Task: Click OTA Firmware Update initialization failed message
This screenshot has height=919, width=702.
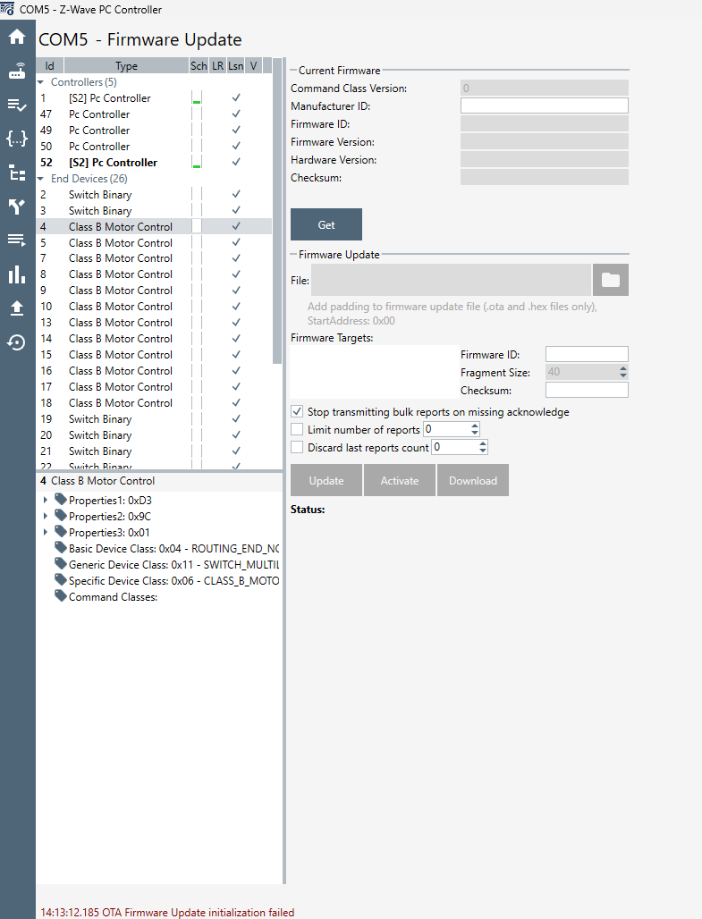Action: point(167,912)
